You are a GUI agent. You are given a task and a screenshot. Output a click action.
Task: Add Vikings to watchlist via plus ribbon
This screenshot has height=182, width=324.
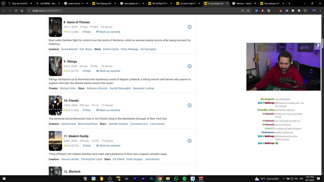tap(52, 60)
